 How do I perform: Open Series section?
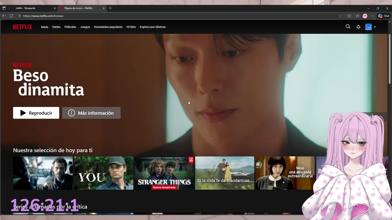(x=56, y=27)
